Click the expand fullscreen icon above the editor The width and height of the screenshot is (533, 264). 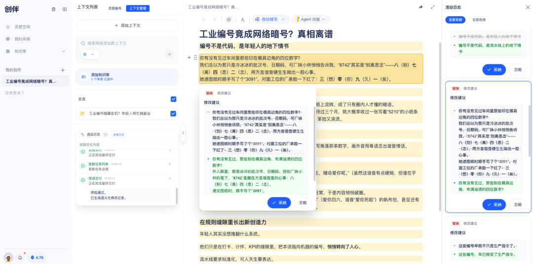tap(433, 7)
